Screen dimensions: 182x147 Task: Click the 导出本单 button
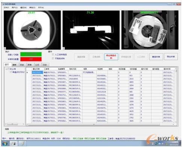pos(171,57)
